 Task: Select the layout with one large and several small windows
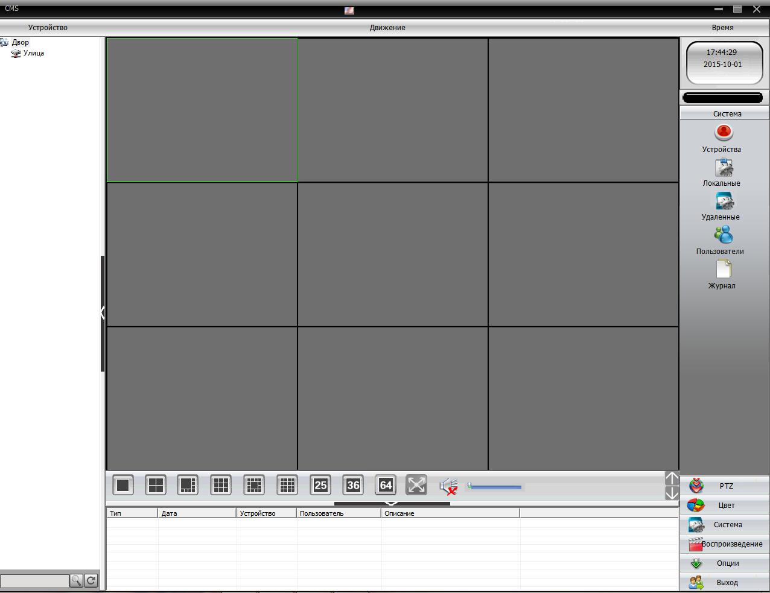[x=188, y=485]
